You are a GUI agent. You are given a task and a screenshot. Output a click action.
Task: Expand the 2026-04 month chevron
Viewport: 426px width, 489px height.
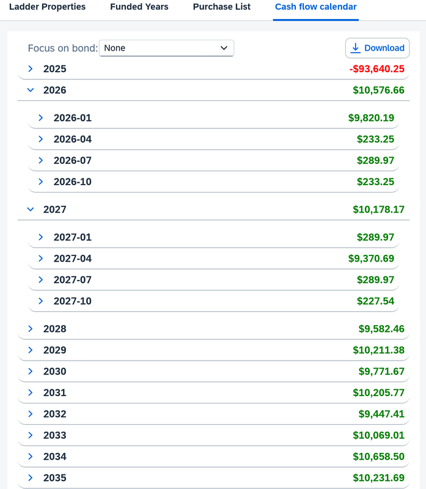pyautogui.click(x=40, y=139)
